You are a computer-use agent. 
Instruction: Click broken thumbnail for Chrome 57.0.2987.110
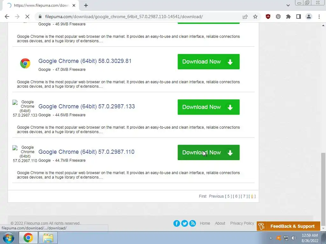25,154
